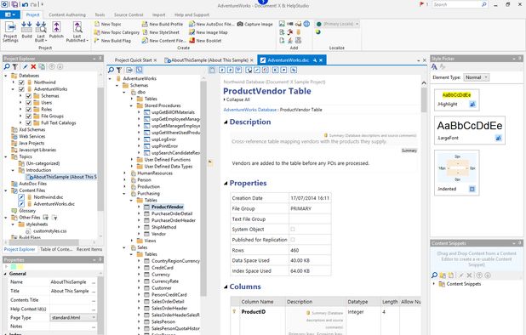Click the Collapse All link
This screenshot has width=526, height=335.
[x=237, y=99]
